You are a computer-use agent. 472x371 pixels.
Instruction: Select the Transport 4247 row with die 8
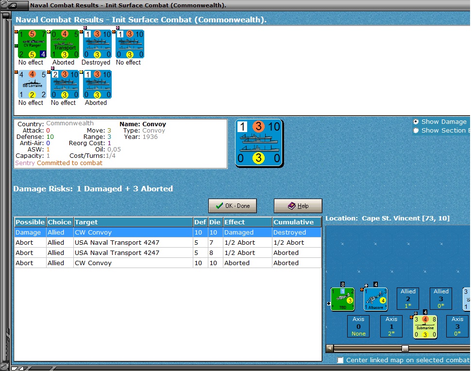pos(168,253)
